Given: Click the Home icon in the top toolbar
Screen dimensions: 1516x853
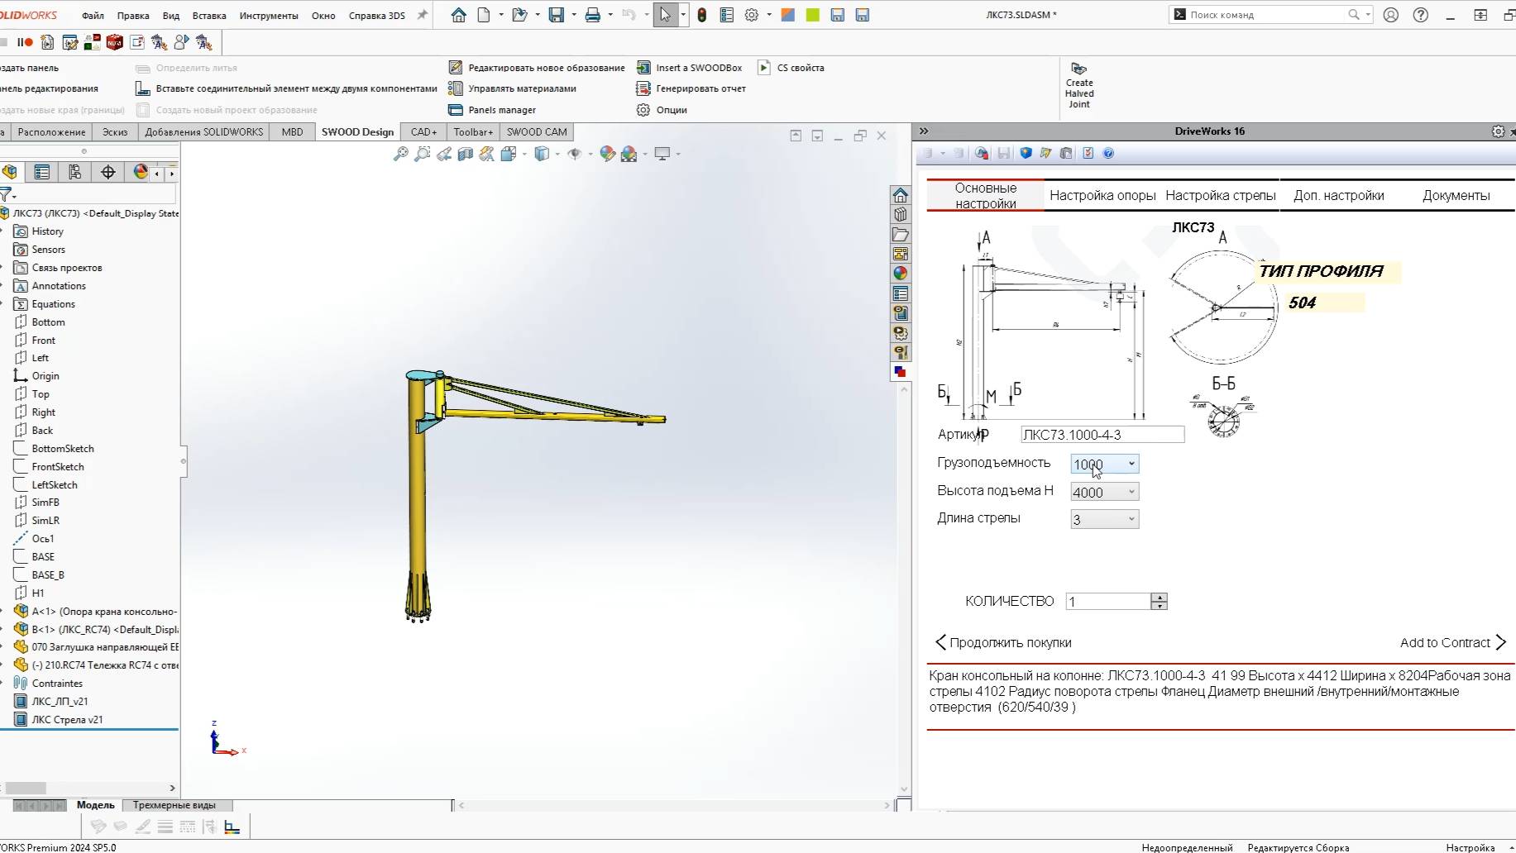Looking at the screenshot, I should pyautogui.click(x=458, y=15).
